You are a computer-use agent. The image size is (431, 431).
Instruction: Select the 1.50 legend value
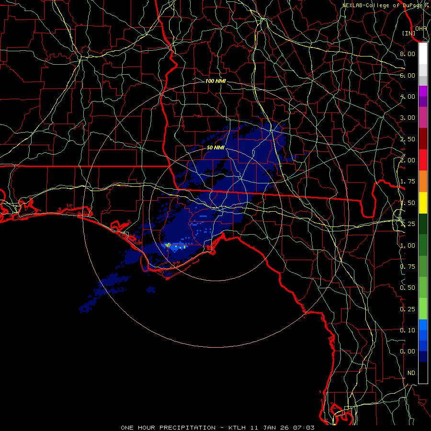(408, 203)
